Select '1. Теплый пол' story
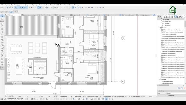The image size is (186, 105). (x=167, y=21)
